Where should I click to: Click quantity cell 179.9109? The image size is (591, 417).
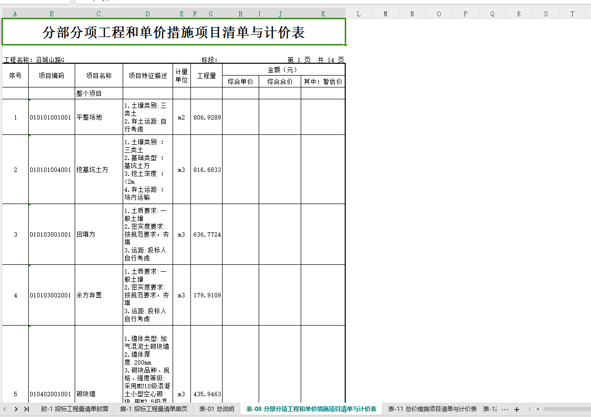(207, 295)
